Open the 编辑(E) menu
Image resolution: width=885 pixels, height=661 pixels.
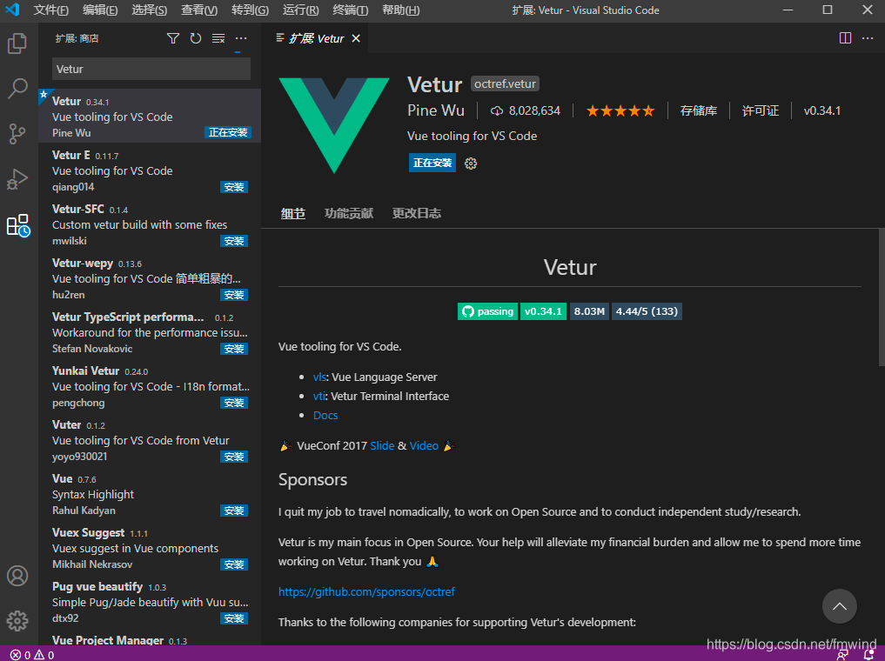tap(100, 10)
